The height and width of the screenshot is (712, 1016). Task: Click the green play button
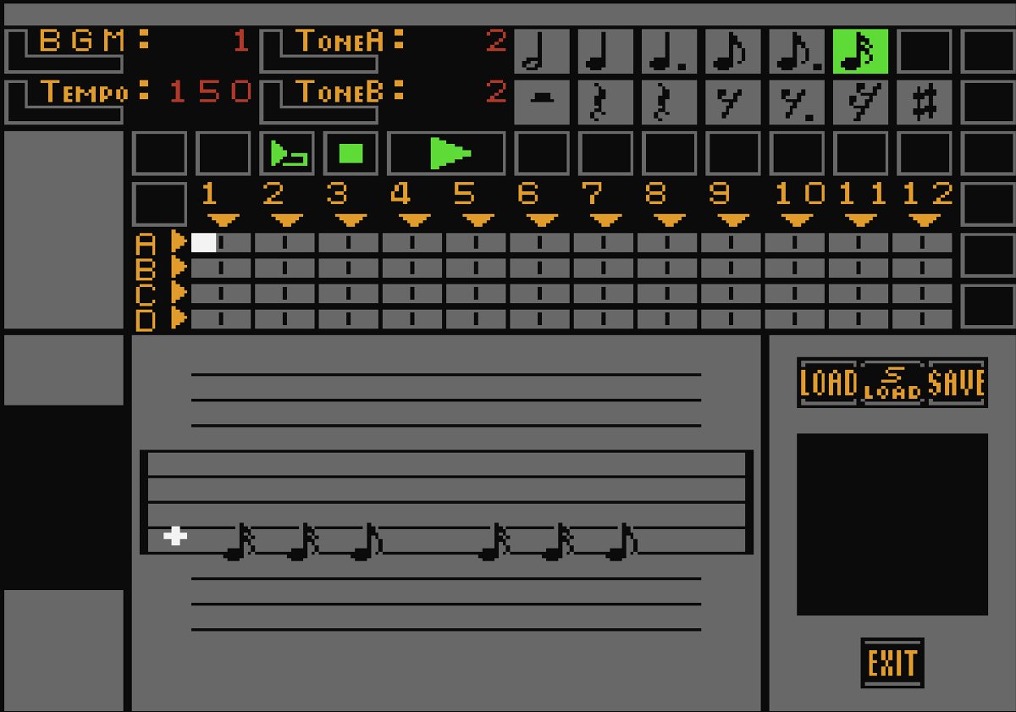tap(446, 153)
